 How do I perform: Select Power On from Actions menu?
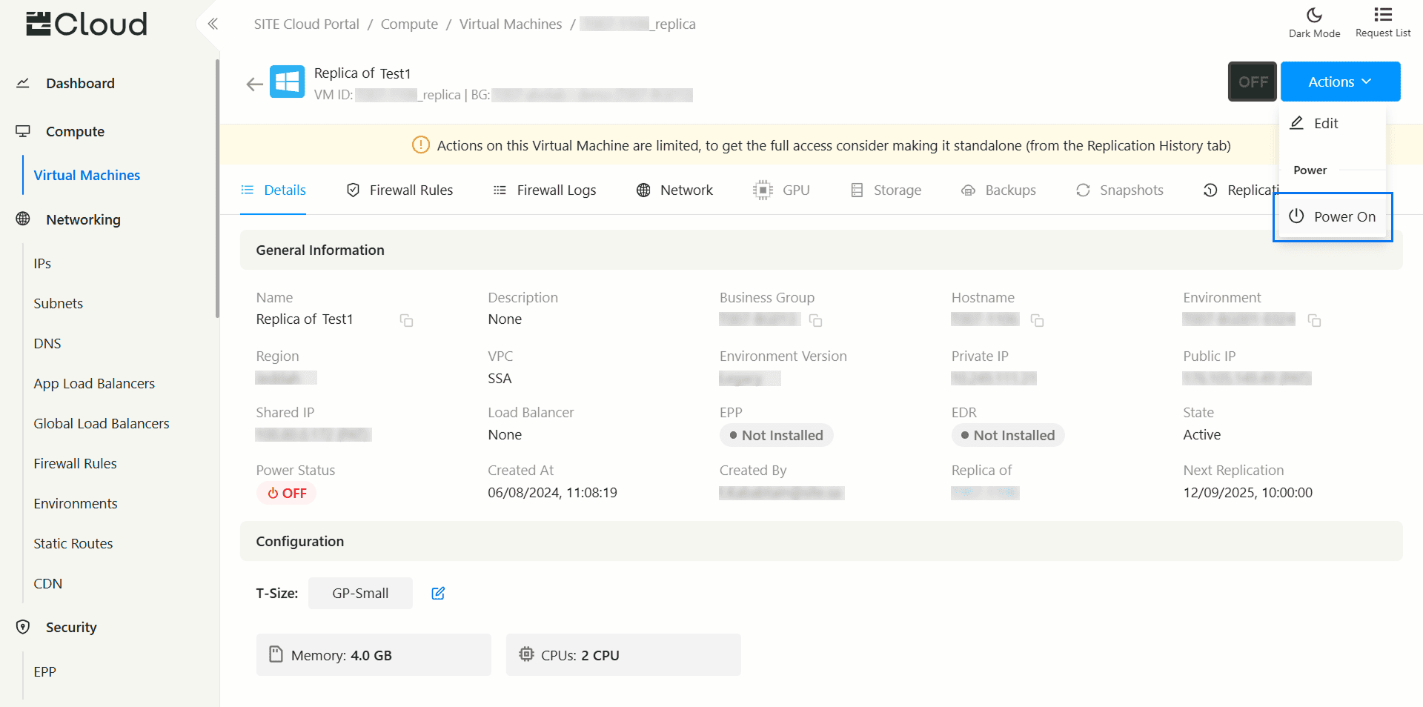coord(1333,216)
